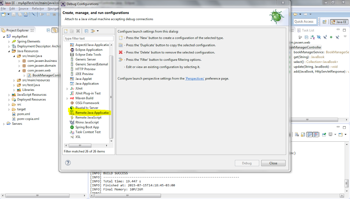
Task: Open the Source menu in Eclipse
Action: tap(23, 8)
